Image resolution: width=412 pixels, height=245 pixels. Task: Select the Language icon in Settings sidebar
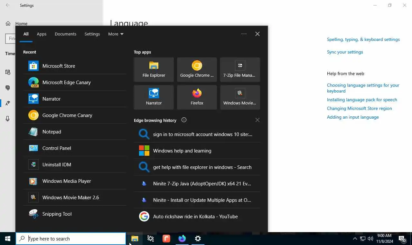tap(8, 103)
